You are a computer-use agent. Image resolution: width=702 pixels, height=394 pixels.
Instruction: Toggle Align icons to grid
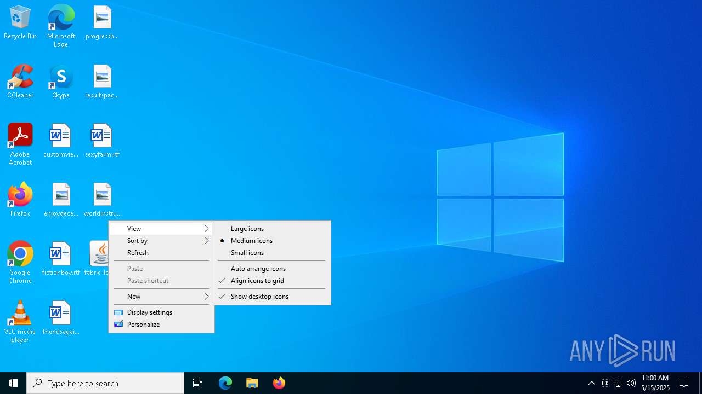pyautogui.click(x=271, y=281)
